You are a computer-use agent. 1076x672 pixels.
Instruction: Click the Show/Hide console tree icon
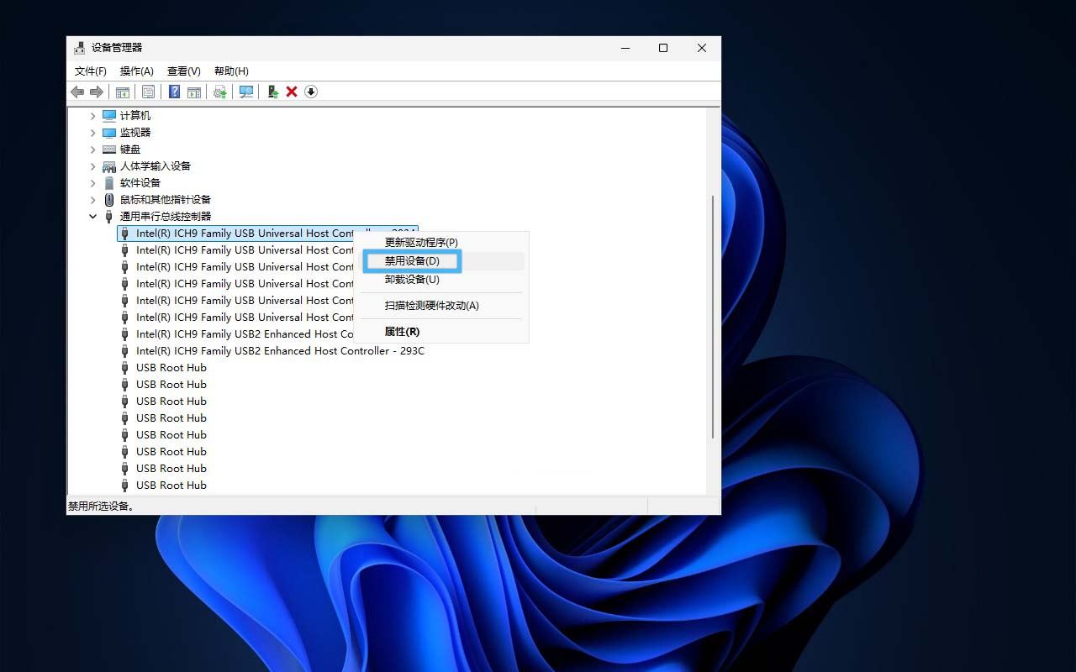pyautogui.click(x=123, y=92)
